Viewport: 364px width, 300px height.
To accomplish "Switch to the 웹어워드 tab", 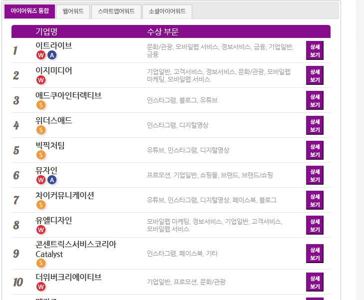I will 73,11.
